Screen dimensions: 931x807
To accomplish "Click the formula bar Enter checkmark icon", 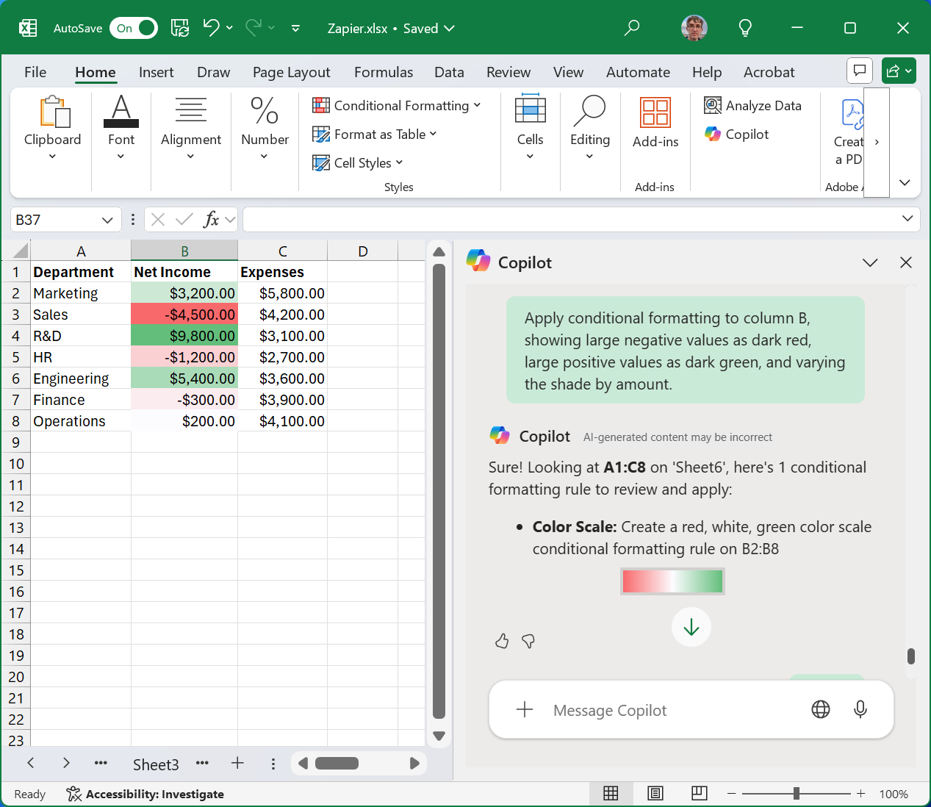I will tap(184, 219).
